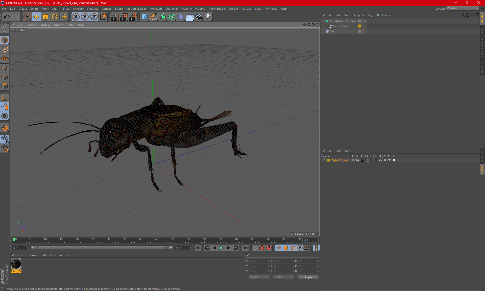Toggle Field_Cricket layer lock
The height and width of the screenshot is (291, 485).
[x=371, y=160]
